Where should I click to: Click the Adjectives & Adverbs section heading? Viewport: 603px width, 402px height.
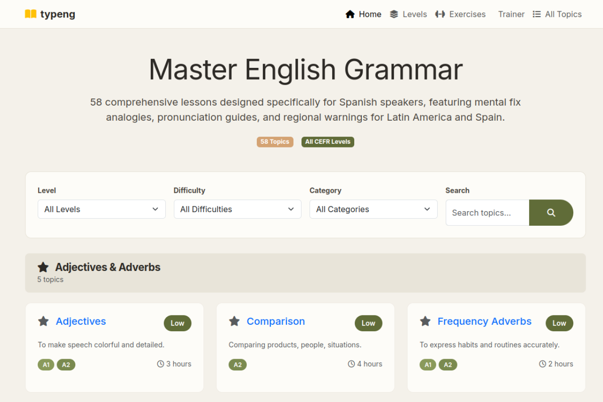[108, 267]
